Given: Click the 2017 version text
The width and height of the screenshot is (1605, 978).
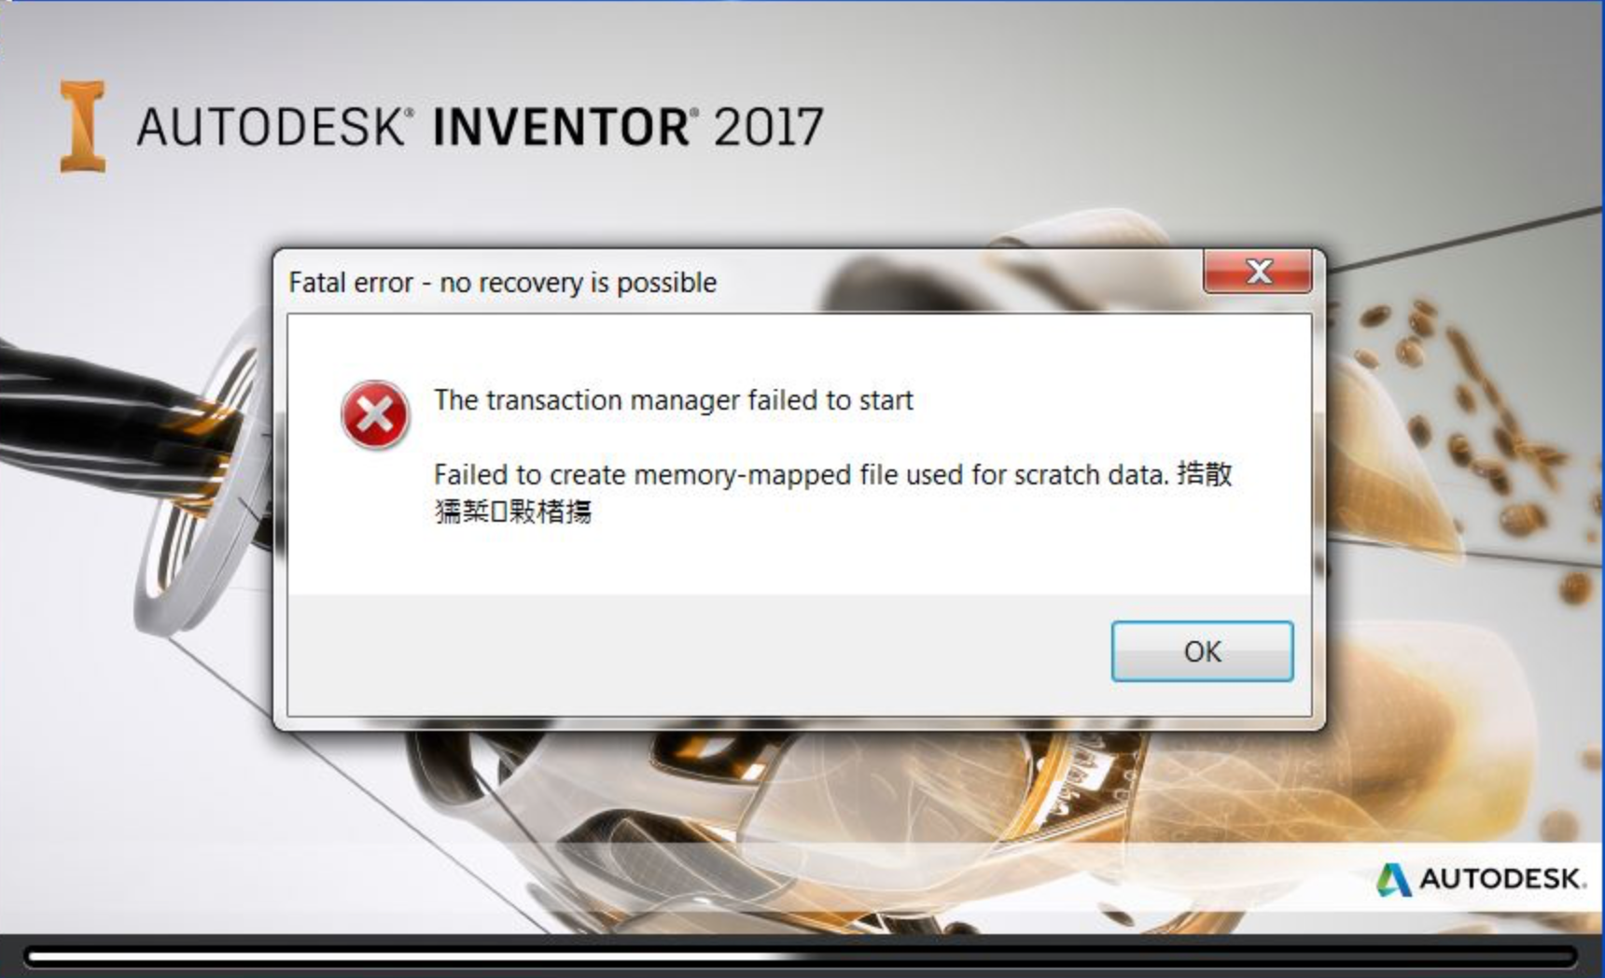Looking at the screenshot, I should pos(769,127).
